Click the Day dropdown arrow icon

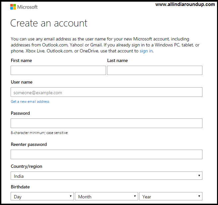(x=71, y=196)
